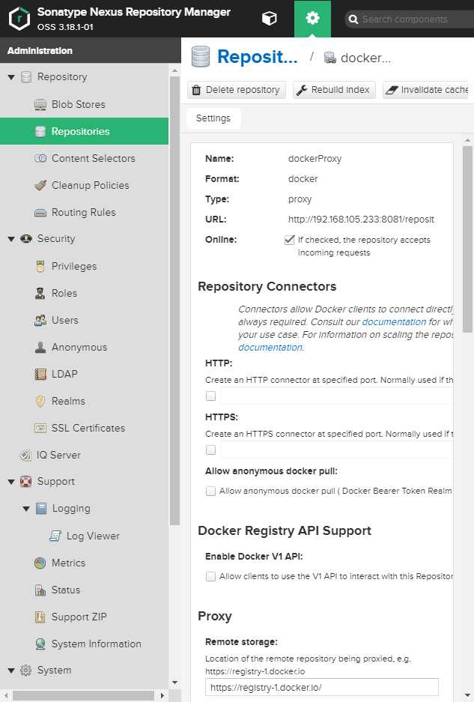This screenshot has height=702, width=474.
Task: Click the Anonymous silhouette icon
Action: (x=40, y=347)
